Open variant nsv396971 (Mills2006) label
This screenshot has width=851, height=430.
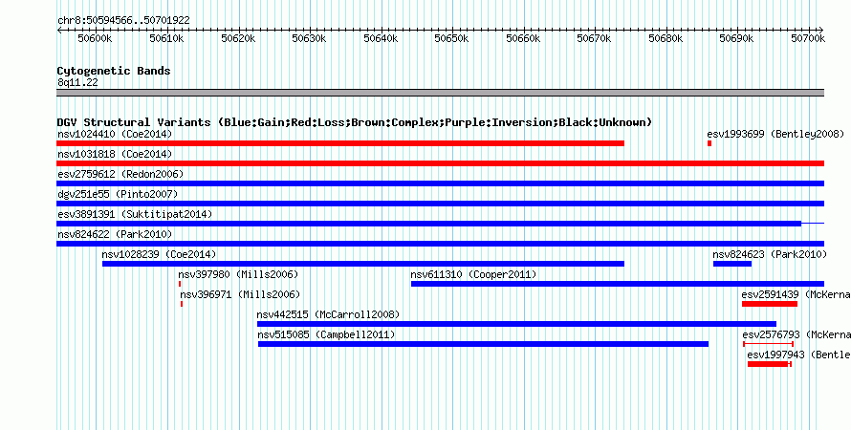tap(240, 294)
